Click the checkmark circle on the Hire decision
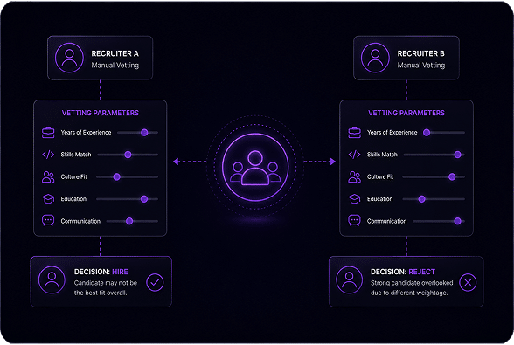The image size is (514, 345). [x=155, y=282]
